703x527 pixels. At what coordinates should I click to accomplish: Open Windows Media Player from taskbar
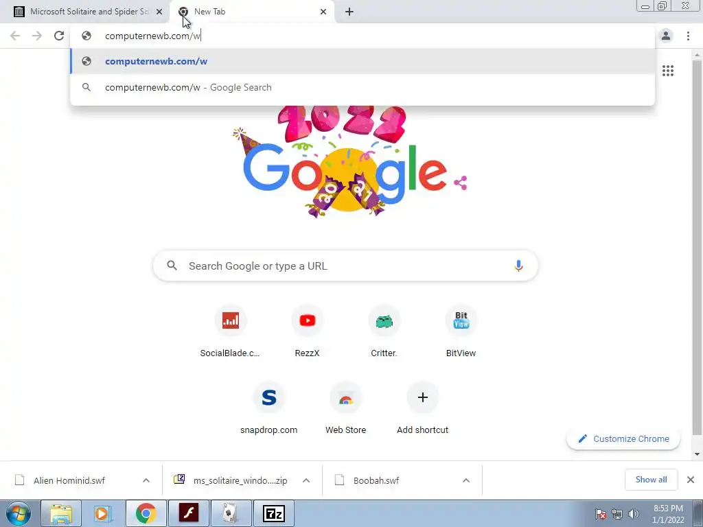click(103, 513)
